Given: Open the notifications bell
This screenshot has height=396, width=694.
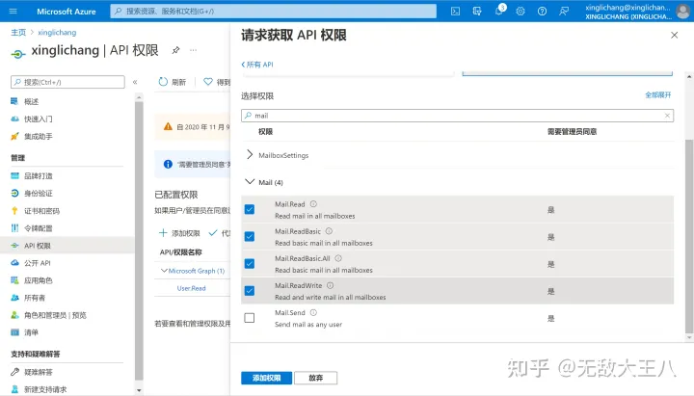Looking at the screenshot, I should click(x=499, y=11).
